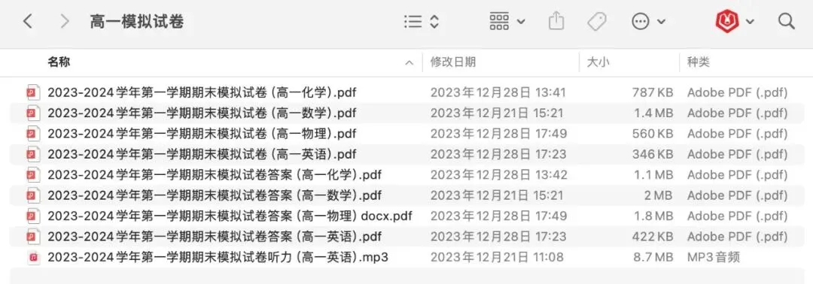
Task: Select 试卷答案 (高一物理) docx.pdf file
Action: click(x=406, y=216)
